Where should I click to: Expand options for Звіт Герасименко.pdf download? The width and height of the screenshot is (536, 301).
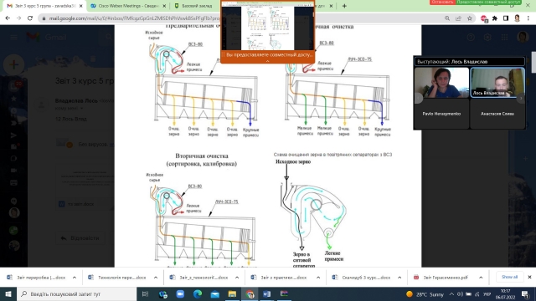481,278
